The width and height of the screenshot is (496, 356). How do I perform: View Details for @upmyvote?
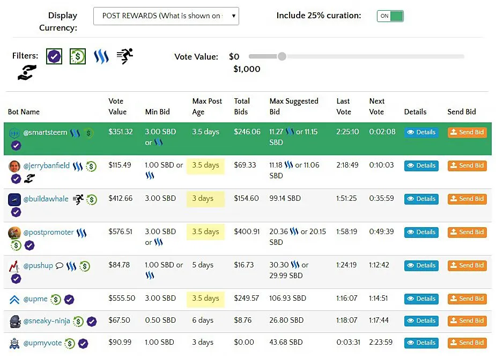click(x=421, y=343)
